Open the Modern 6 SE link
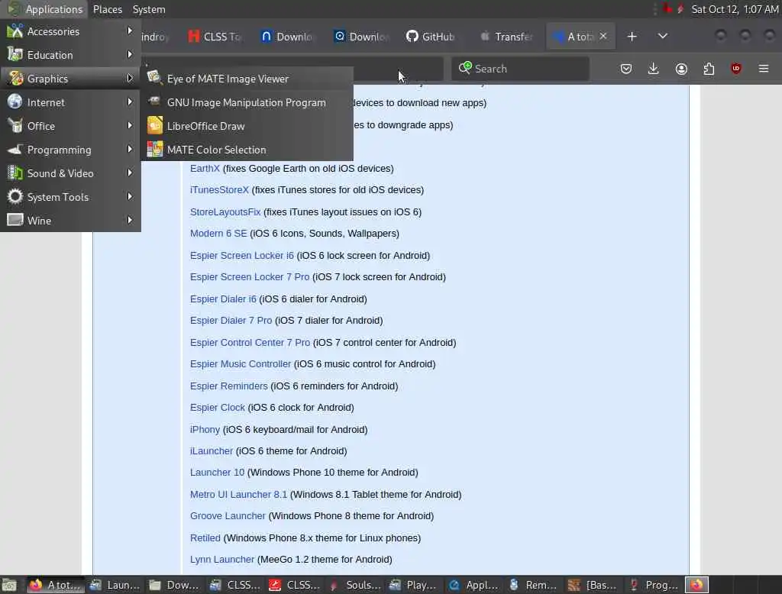 [218, 233]
